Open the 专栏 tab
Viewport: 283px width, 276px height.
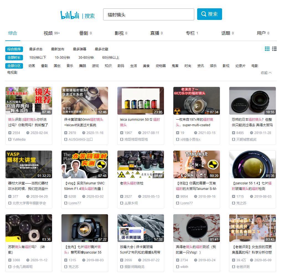pos(190,33)
